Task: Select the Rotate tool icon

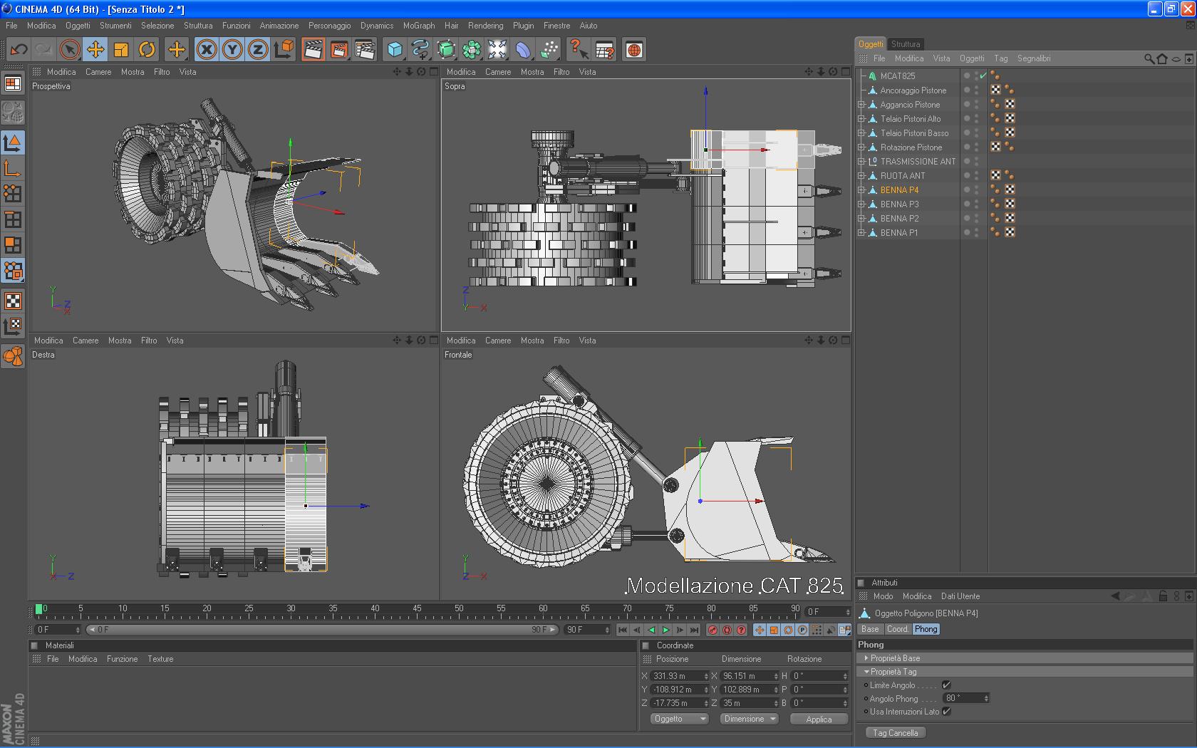Action: pyautogui.click(x=147, y=50)
